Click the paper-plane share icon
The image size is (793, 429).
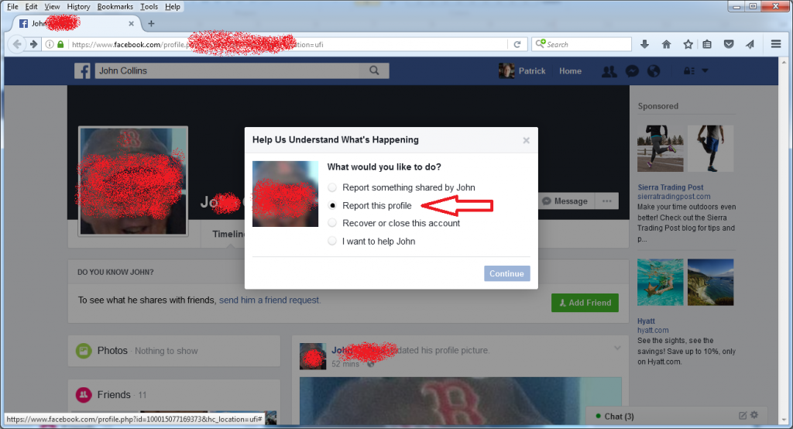click(750, 44)
